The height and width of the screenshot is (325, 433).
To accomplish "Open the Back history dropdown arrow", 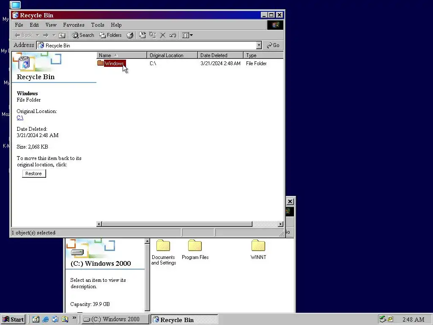I will 38,35.
